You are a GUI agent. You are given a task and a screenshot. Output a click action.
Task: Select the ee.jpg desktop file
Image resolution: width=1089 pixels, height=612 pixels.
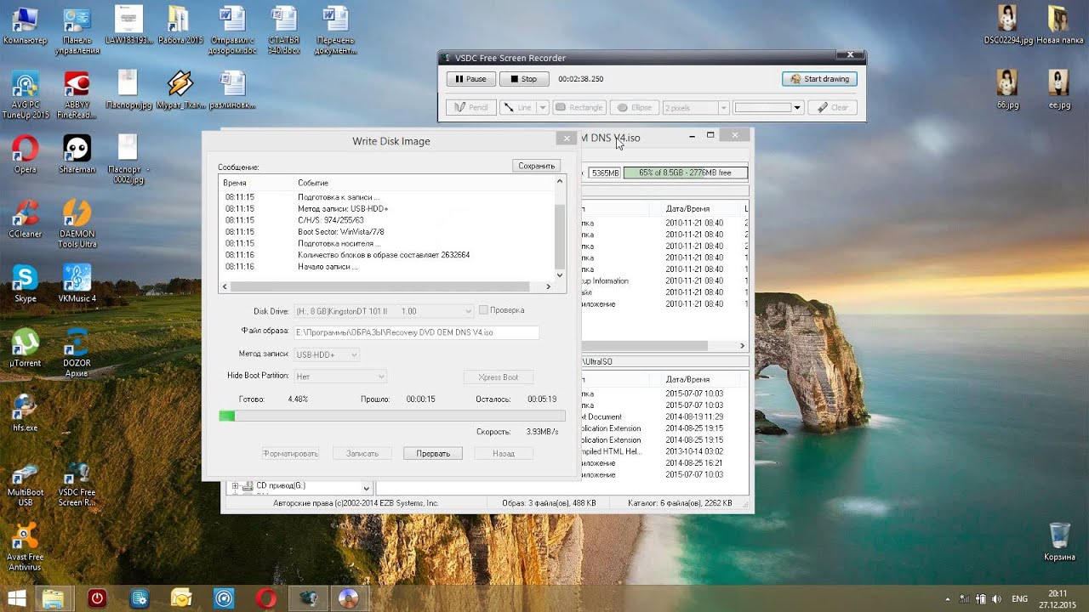(1059, 89)
